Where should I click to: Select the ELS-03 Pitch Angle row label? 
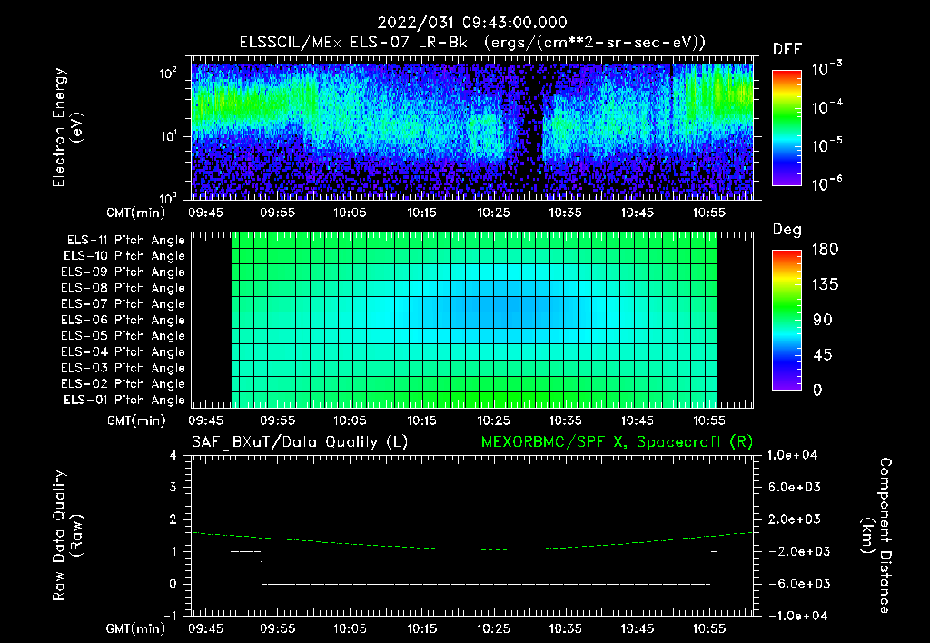123,368
